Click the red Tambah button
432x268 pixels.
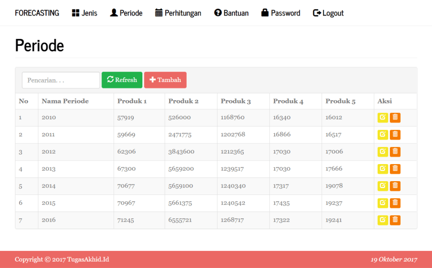(x=165, y=80)
